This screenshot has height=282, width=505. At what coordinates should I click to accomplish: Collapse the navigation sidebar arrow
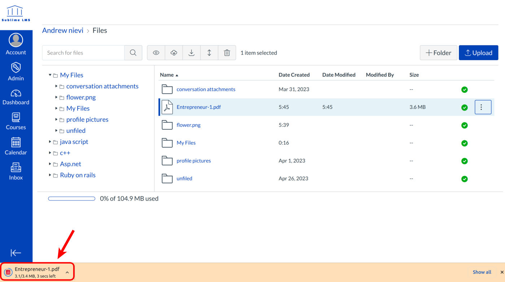coord(16,253)
